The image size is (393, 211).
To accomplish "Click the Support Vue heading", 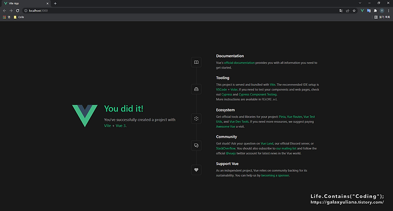I will pyautogui.click(x=227, y=164).
